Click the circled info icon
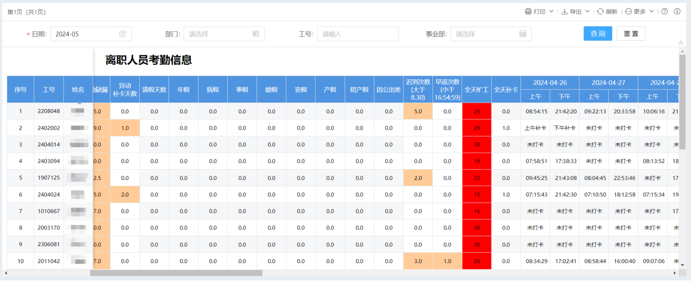Viewport: 691px width, 283px height. (x=677, y=12)
